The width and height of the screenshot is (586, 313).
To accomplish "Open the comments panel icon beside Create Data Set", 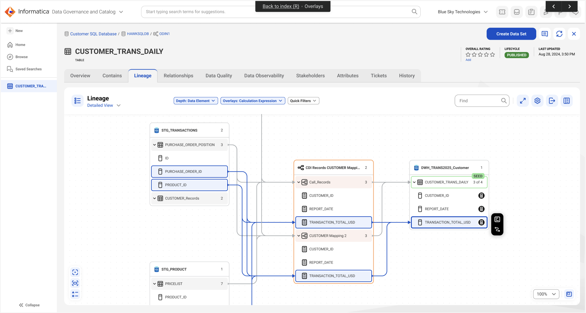I will tap(545, 34).
